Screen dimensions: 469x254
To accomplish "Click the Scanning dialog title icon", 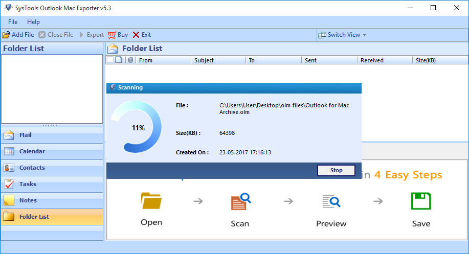I will (112, 87).
